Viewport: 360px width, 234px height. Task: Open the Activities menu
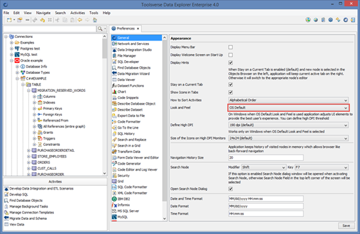(x=78, y=13)
